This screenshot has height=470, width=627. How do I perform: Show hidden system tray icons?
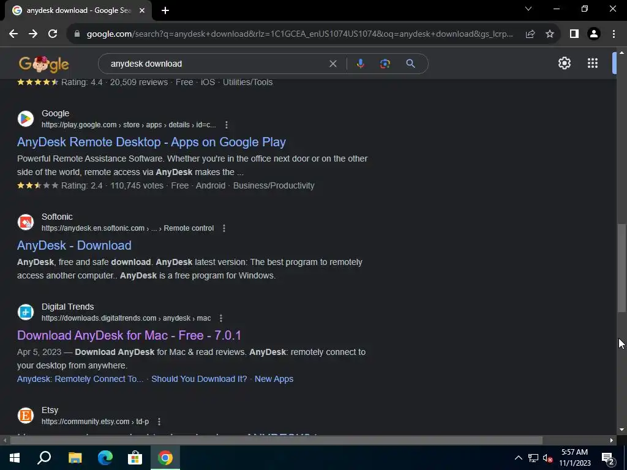pyautogui.click(x=518, y=458)
